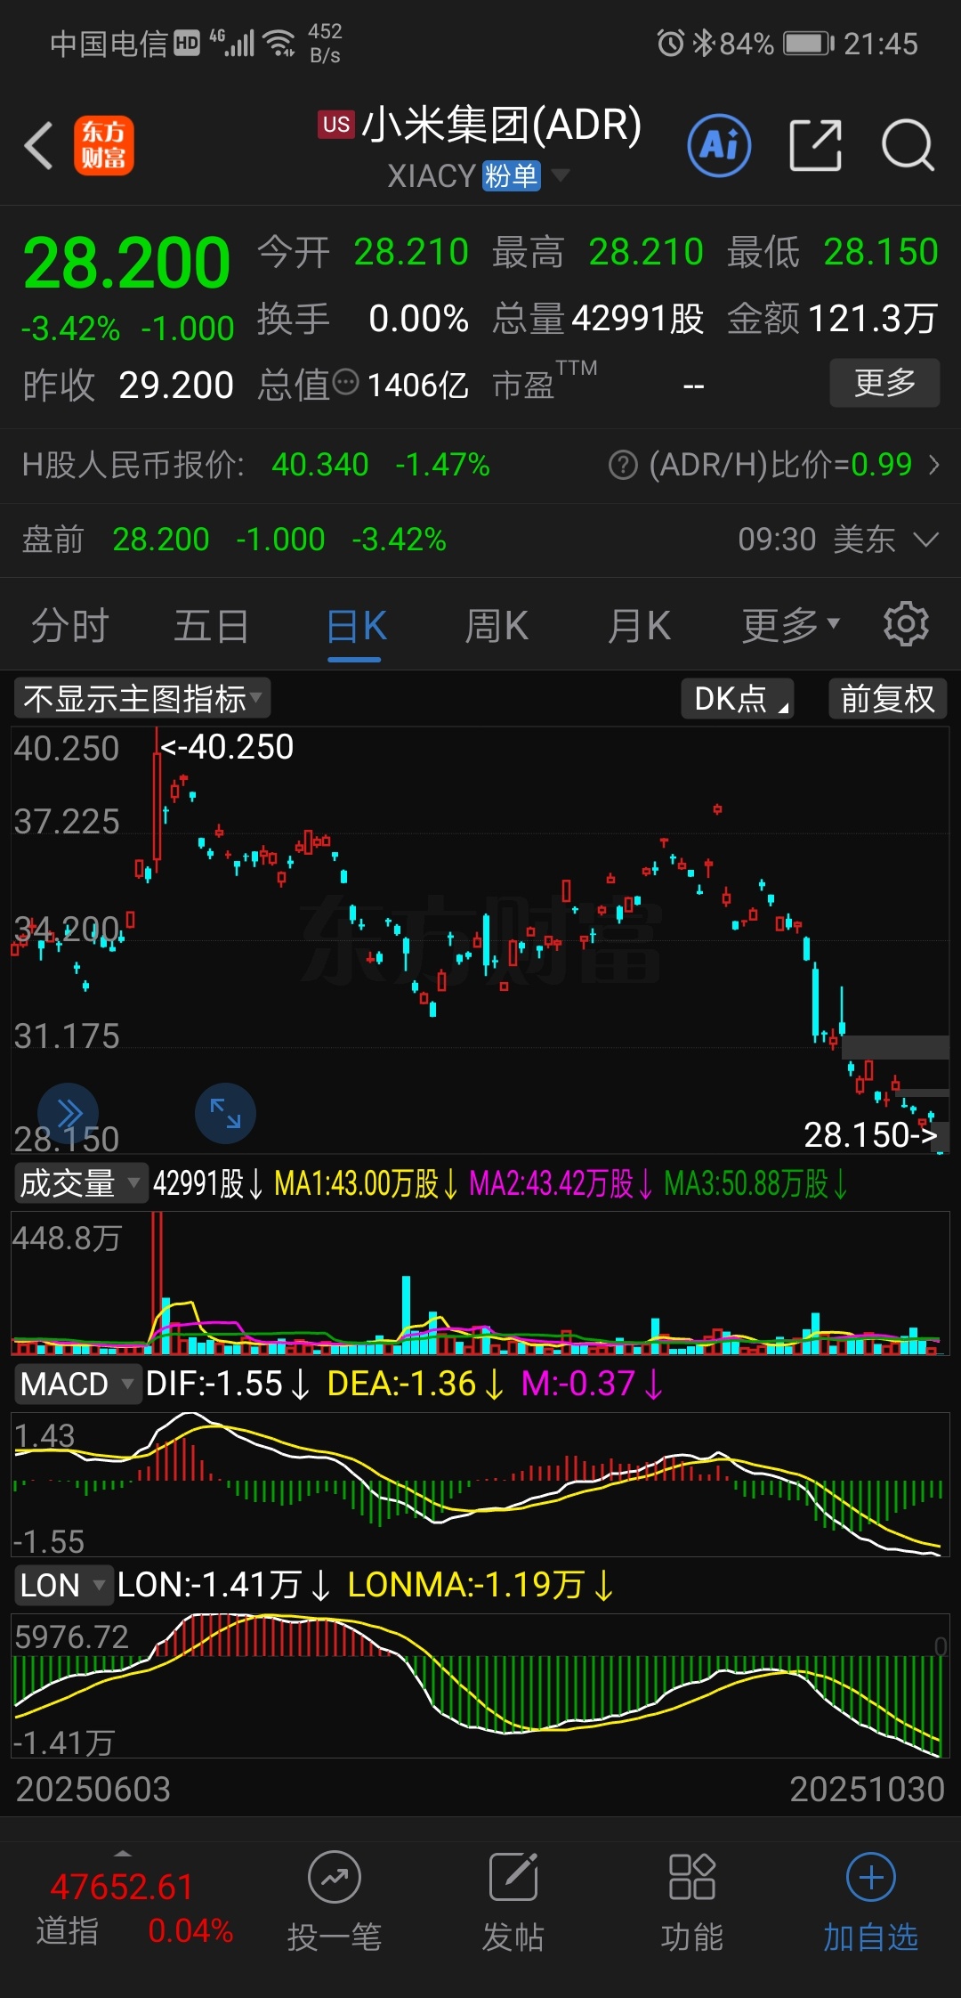Viewport: 961px width, 1998px height.
Task: Open the 功能 functions icon
Action: pos(692,1878)
